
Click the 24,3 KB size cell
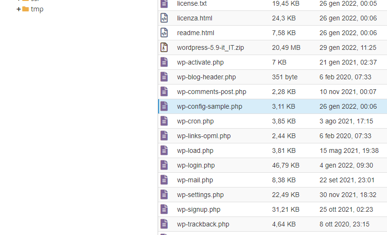[283, 18]
